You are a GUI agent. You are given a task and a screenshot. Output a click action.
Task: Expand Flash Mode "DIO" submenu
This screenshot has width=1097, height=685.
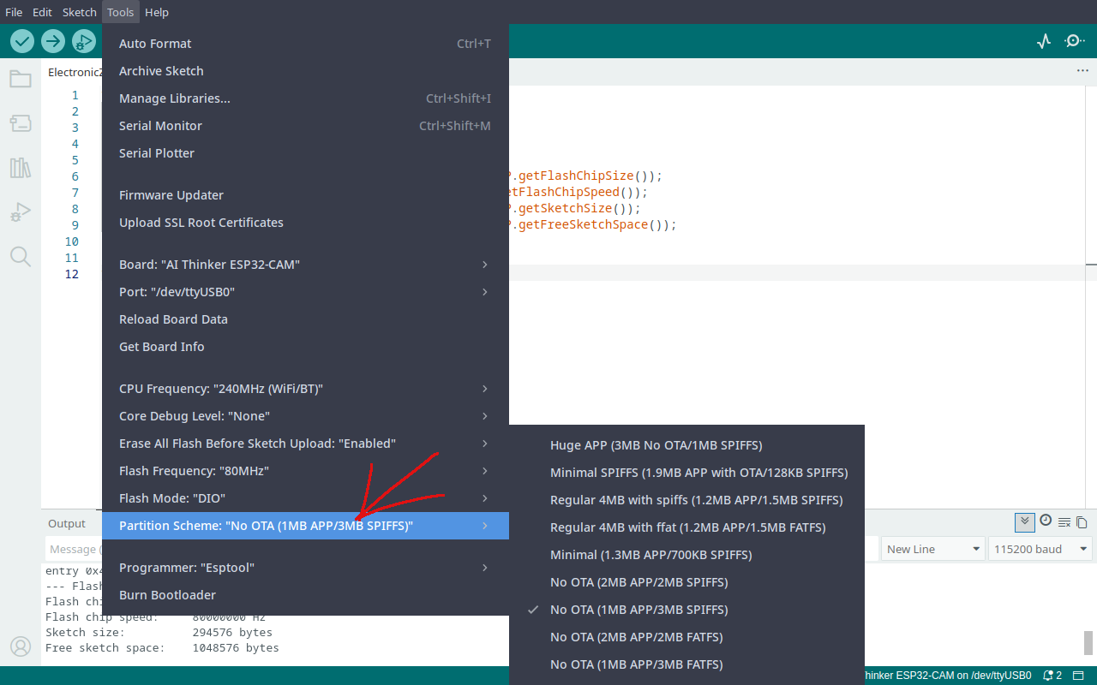pos(305,498)
